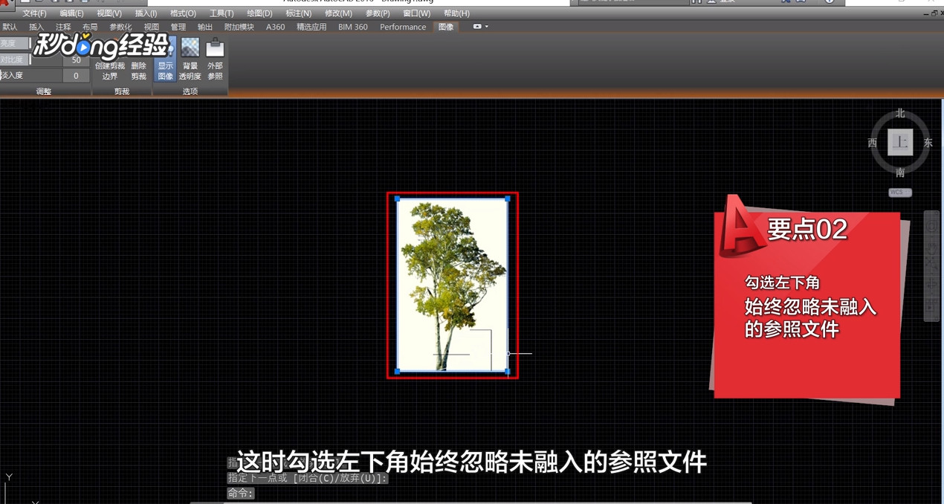The image size is (944, 504).
Task: Open the 编辑(E) menu
Action: click(x=71, y=13)
